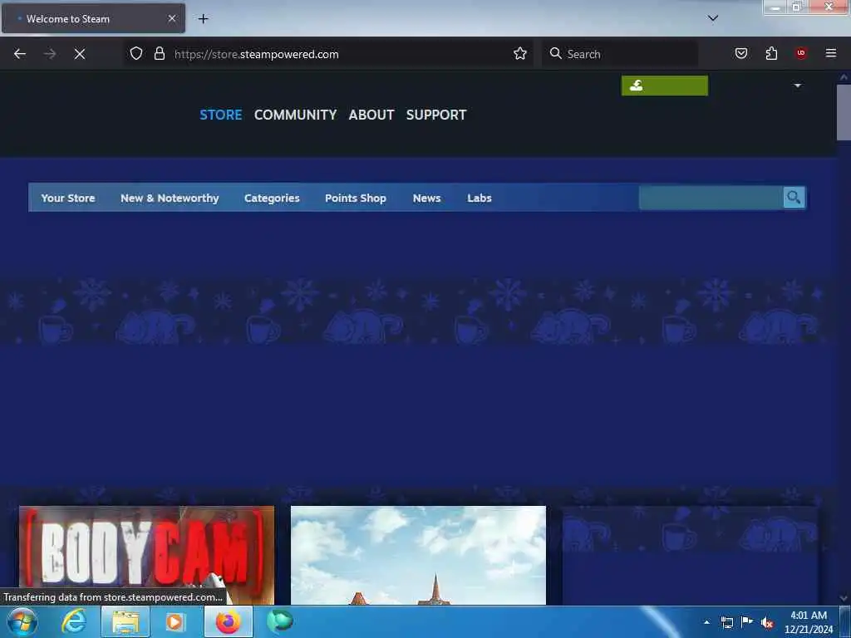View site security via the padlock icon
This screenshot has height=638, width=851.
(x=159, y=54)
